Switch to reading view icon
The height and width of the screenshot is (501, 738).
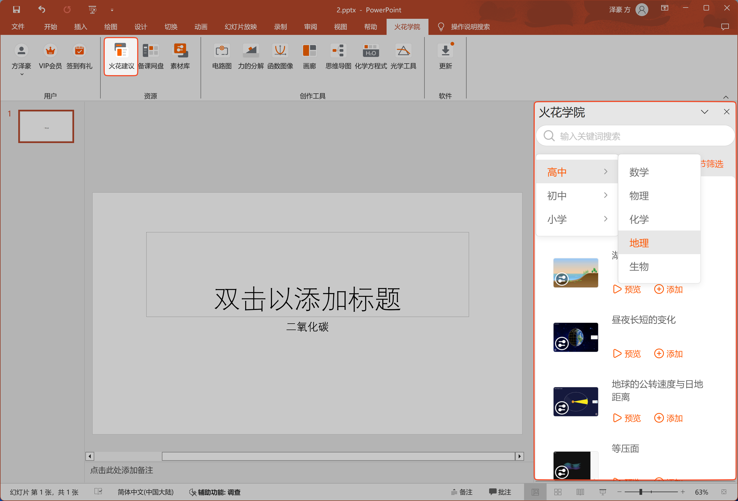coord(580,492)
